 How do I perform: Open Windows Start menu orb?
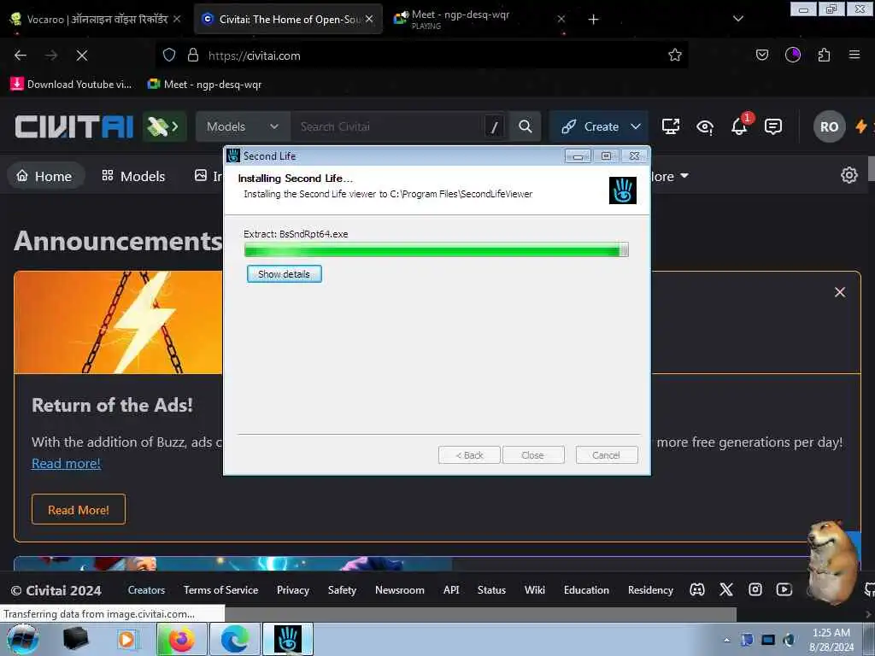point(23,639)
